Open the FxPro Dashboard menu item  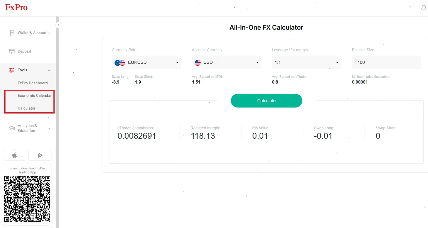pos(33,83)
